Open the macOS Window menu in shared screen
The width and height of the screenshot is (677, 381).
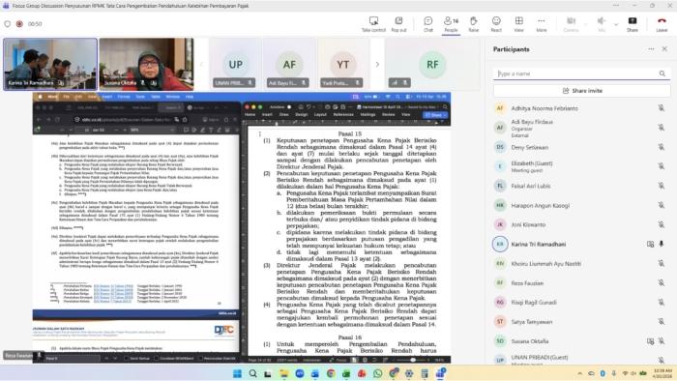172,97
